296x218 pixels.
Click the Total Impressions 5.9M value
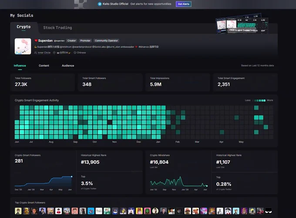(x=155, y=84)
